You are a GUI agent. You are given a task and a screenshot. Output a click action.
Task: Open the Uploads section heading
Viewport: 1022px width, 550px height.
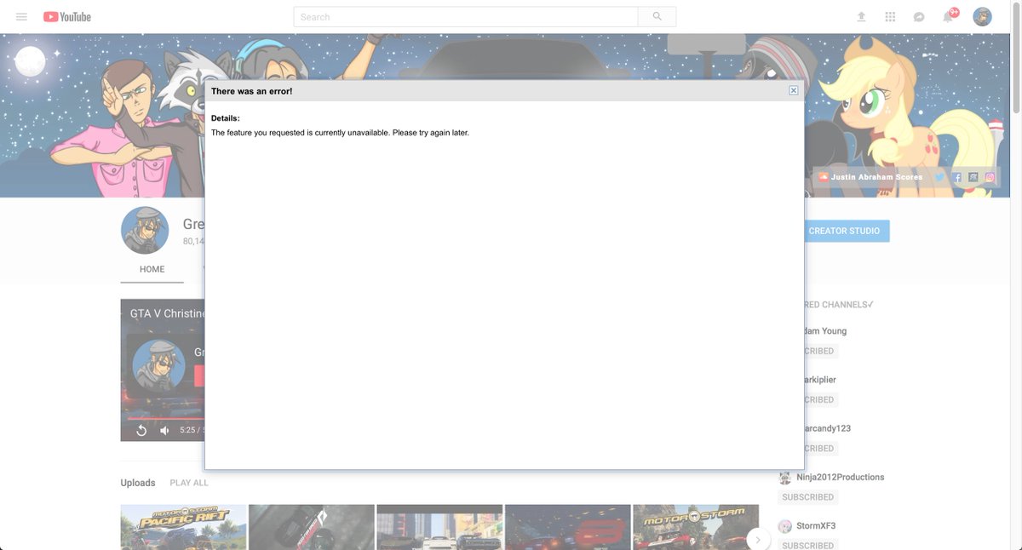pyautogui.click(x=138, y=483)
